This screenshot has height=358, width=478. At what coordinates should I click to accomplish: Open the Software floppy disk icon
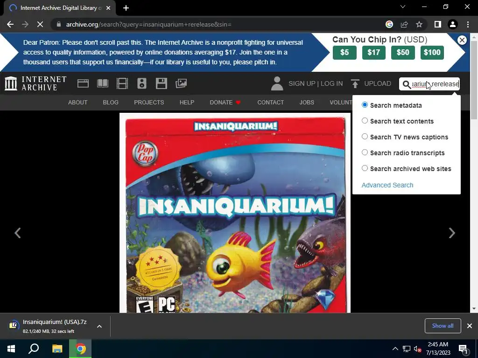click(x=161, y=83)
